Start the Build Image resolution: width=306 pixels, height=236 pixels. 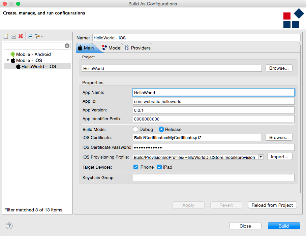[x=284, y=226]
